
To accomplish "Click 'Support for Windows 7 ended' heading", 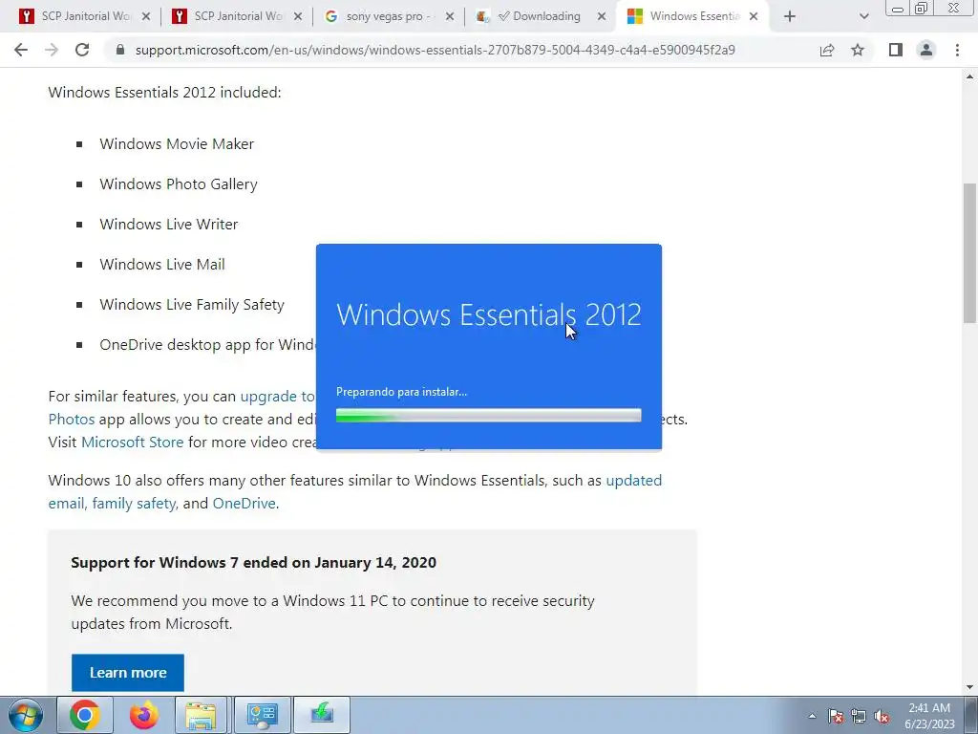I will tap(253, 562).
